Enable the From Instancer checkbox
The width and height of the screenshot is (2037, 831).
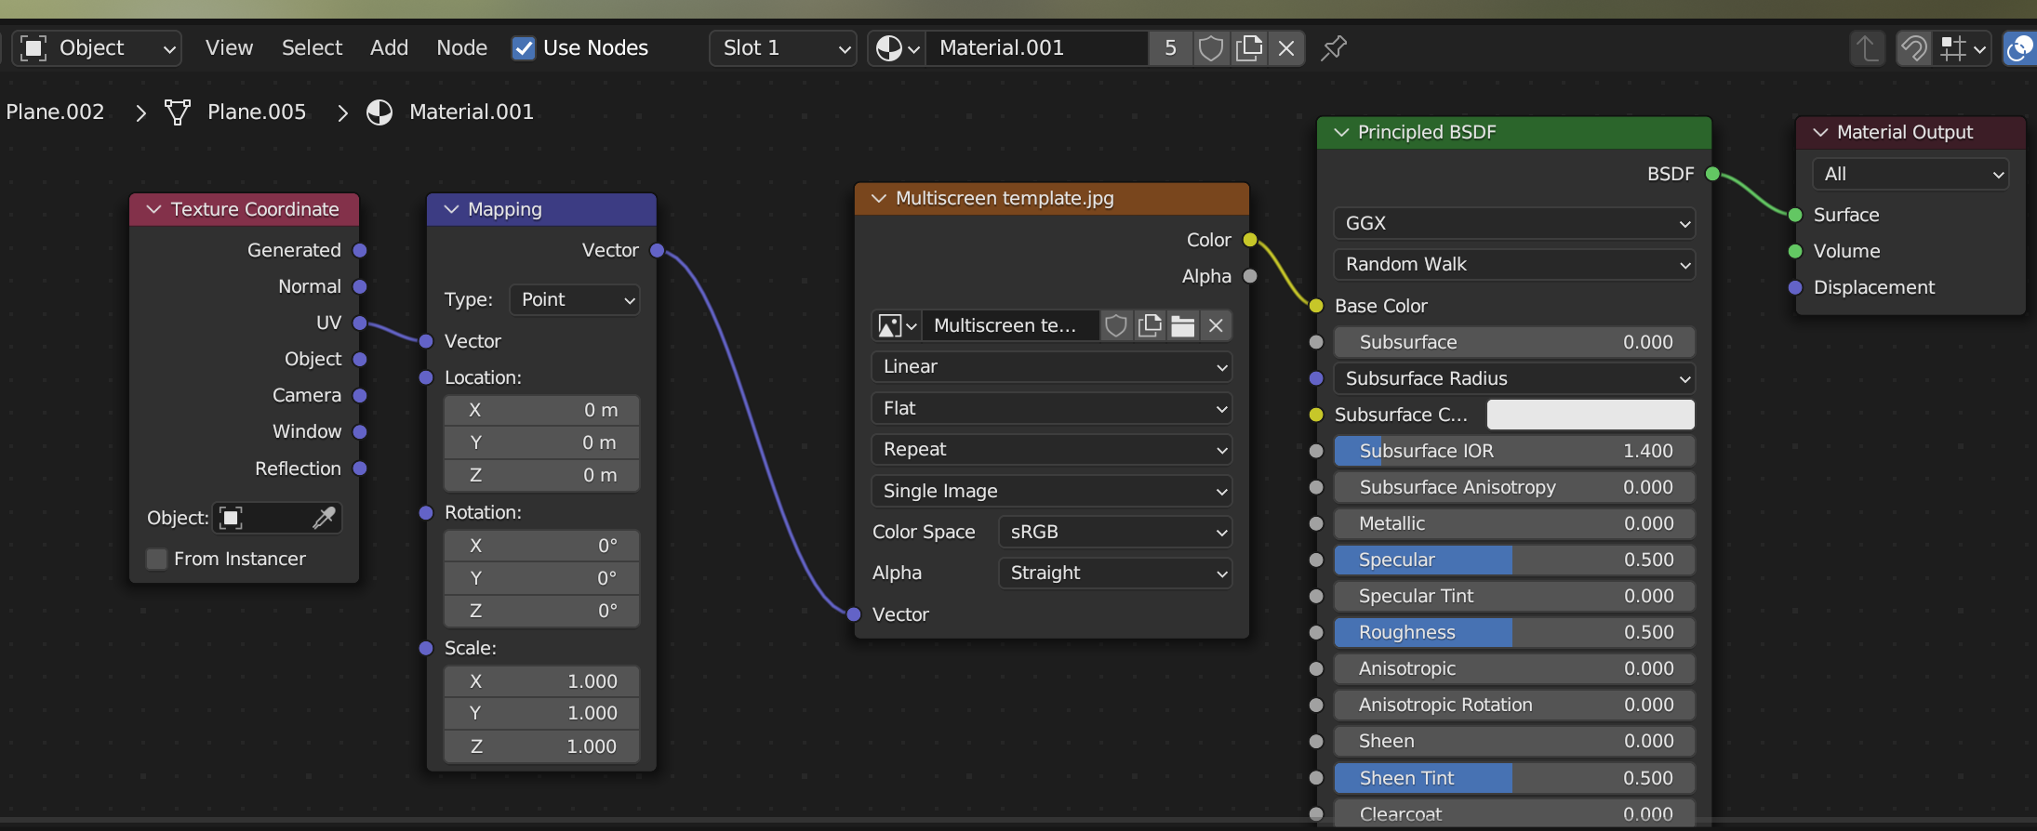[x=157, y=559]
